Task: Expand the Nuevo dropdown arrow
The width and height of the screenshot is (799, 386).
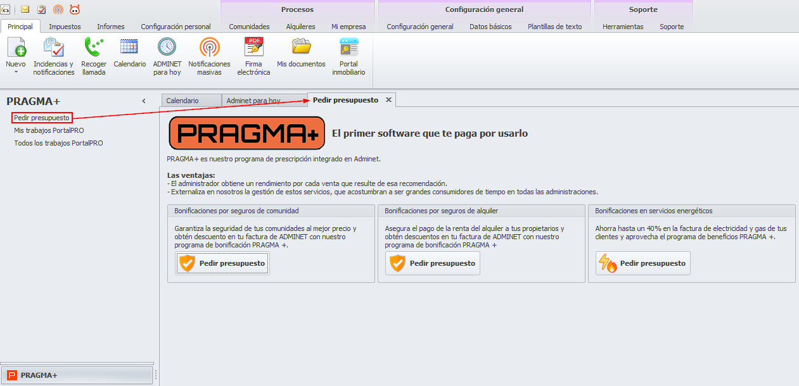Action: point(16,72)
